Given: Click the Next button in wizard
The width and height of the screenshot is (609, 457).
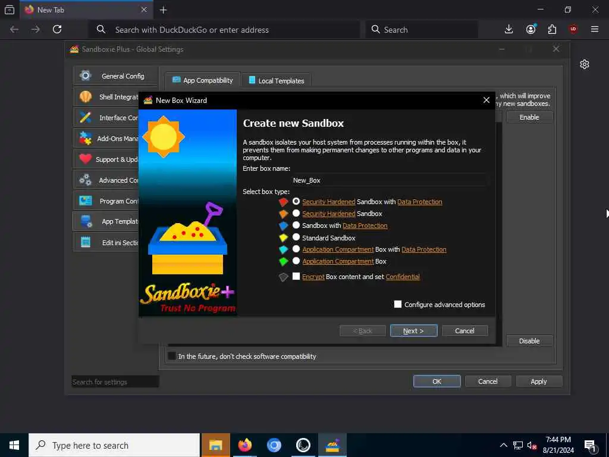Looking at the screenshot, I should (x=414, y=331).
